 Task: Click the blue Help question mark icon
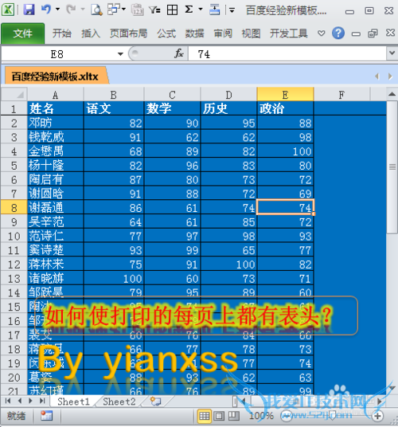coord(338,33)
